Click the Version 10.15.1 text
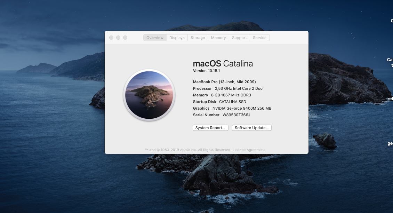The width and height of the screenshot is (393, 213). click(x=206, y=71)
